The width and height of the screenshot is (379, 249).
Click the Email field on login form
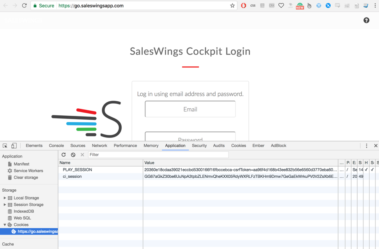(190, 109)
